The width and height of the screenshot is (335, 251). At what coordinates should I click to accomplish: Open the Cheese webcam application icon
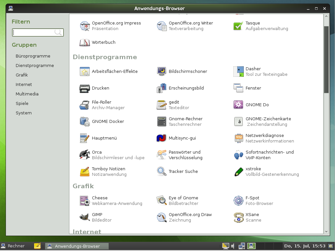coord(85,201)
